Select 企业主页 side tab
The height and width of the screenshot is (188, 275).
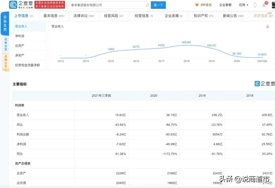click(5, 23)
